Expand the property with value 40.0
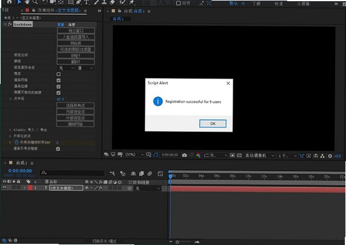346x245 pixels. click(10, 99)
